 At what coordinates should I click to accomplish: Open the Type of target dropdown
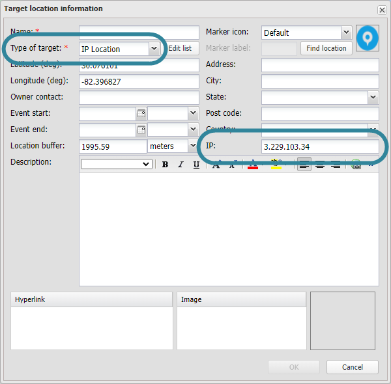pos(154,49)
